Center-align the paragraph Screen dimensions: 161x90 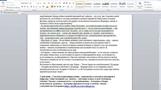[x=55, y=7]
